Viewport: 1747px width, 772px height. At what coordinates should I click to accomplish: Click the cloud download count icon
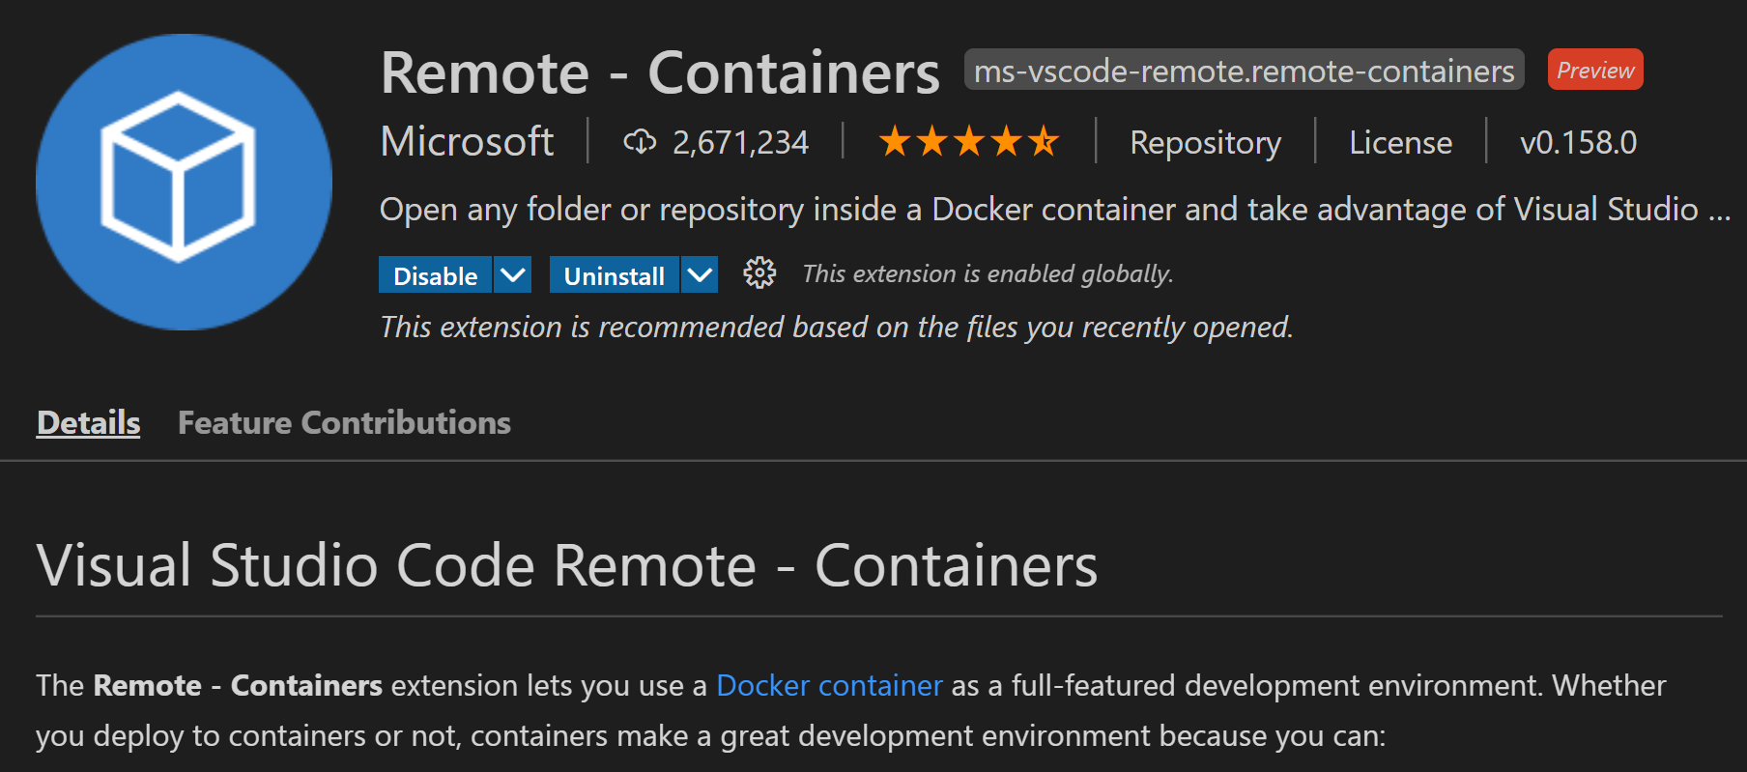[x=640, y=142]
